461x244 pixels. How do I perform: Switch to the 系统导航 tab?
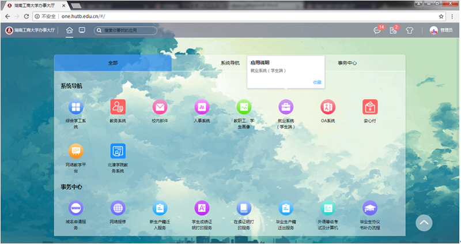[x=230, y=63]
